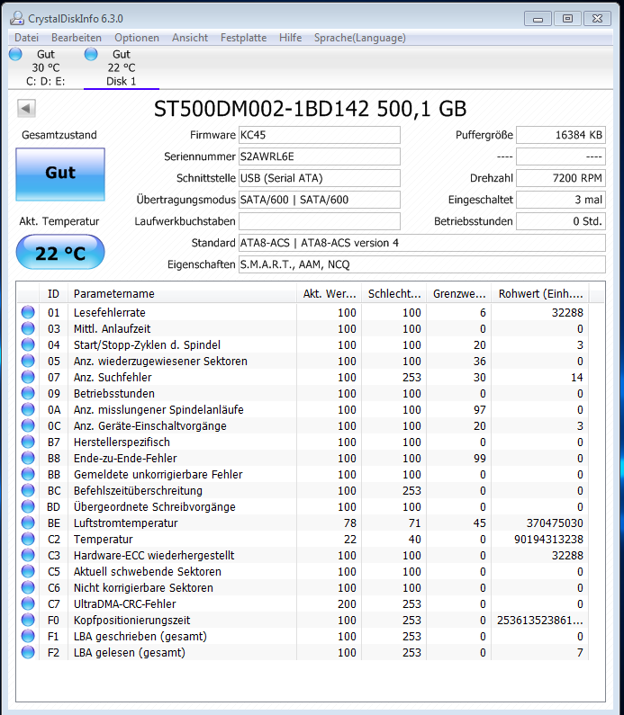The width and height of the screenshot is (624, 715).
Task: Click the drive title ST500DM002-1BD142 500,1 GB
Action: click(x=311, y=109)
